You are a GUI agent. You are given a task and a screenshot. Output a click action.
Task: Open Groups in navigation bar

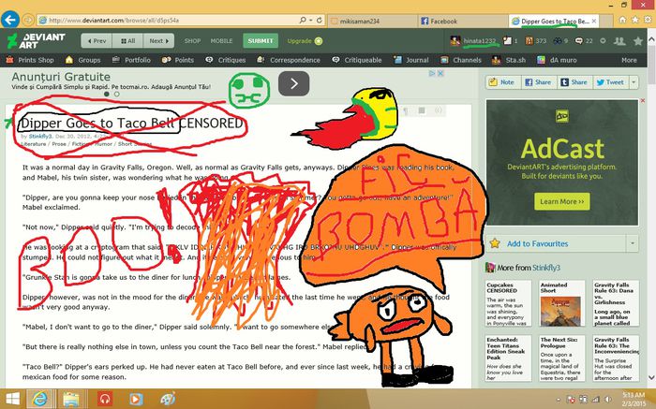[x=83, y=60]
